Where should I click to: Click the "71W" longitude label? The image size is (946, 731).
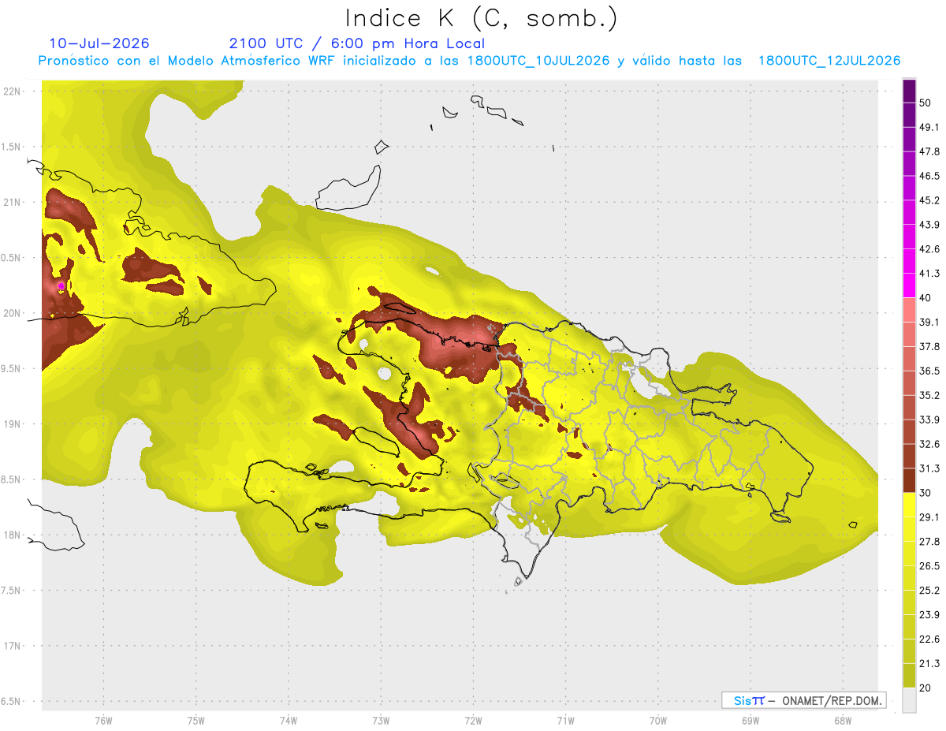coord(565,721)
